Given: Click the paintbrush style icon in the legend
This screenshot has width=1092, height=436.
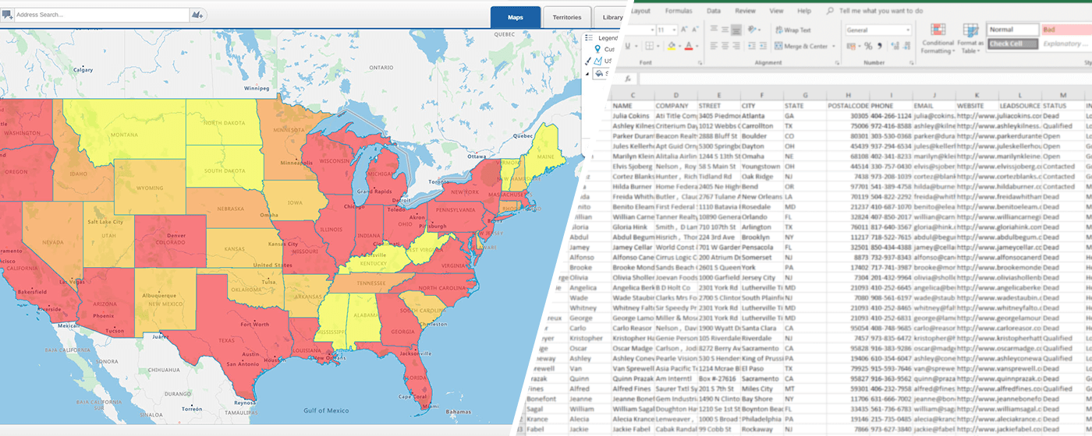Looking at the screenshot, I should coord(587,61).
